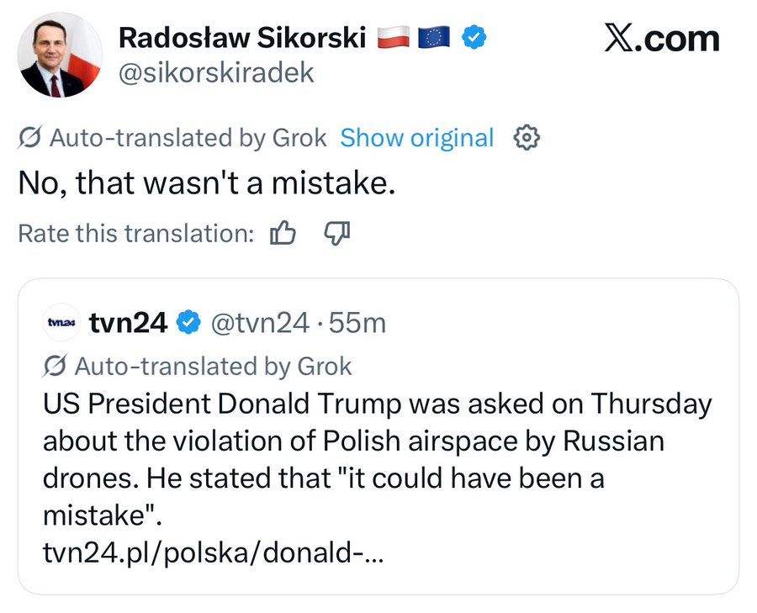This screenshot has width=757, height=613.
Task: Open the tvn24.pl article link
Action: tap(212, 555)
